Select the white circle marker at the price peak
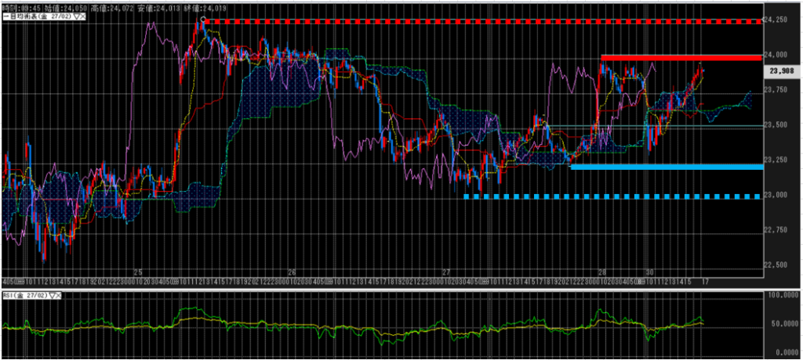 (204, 18)
